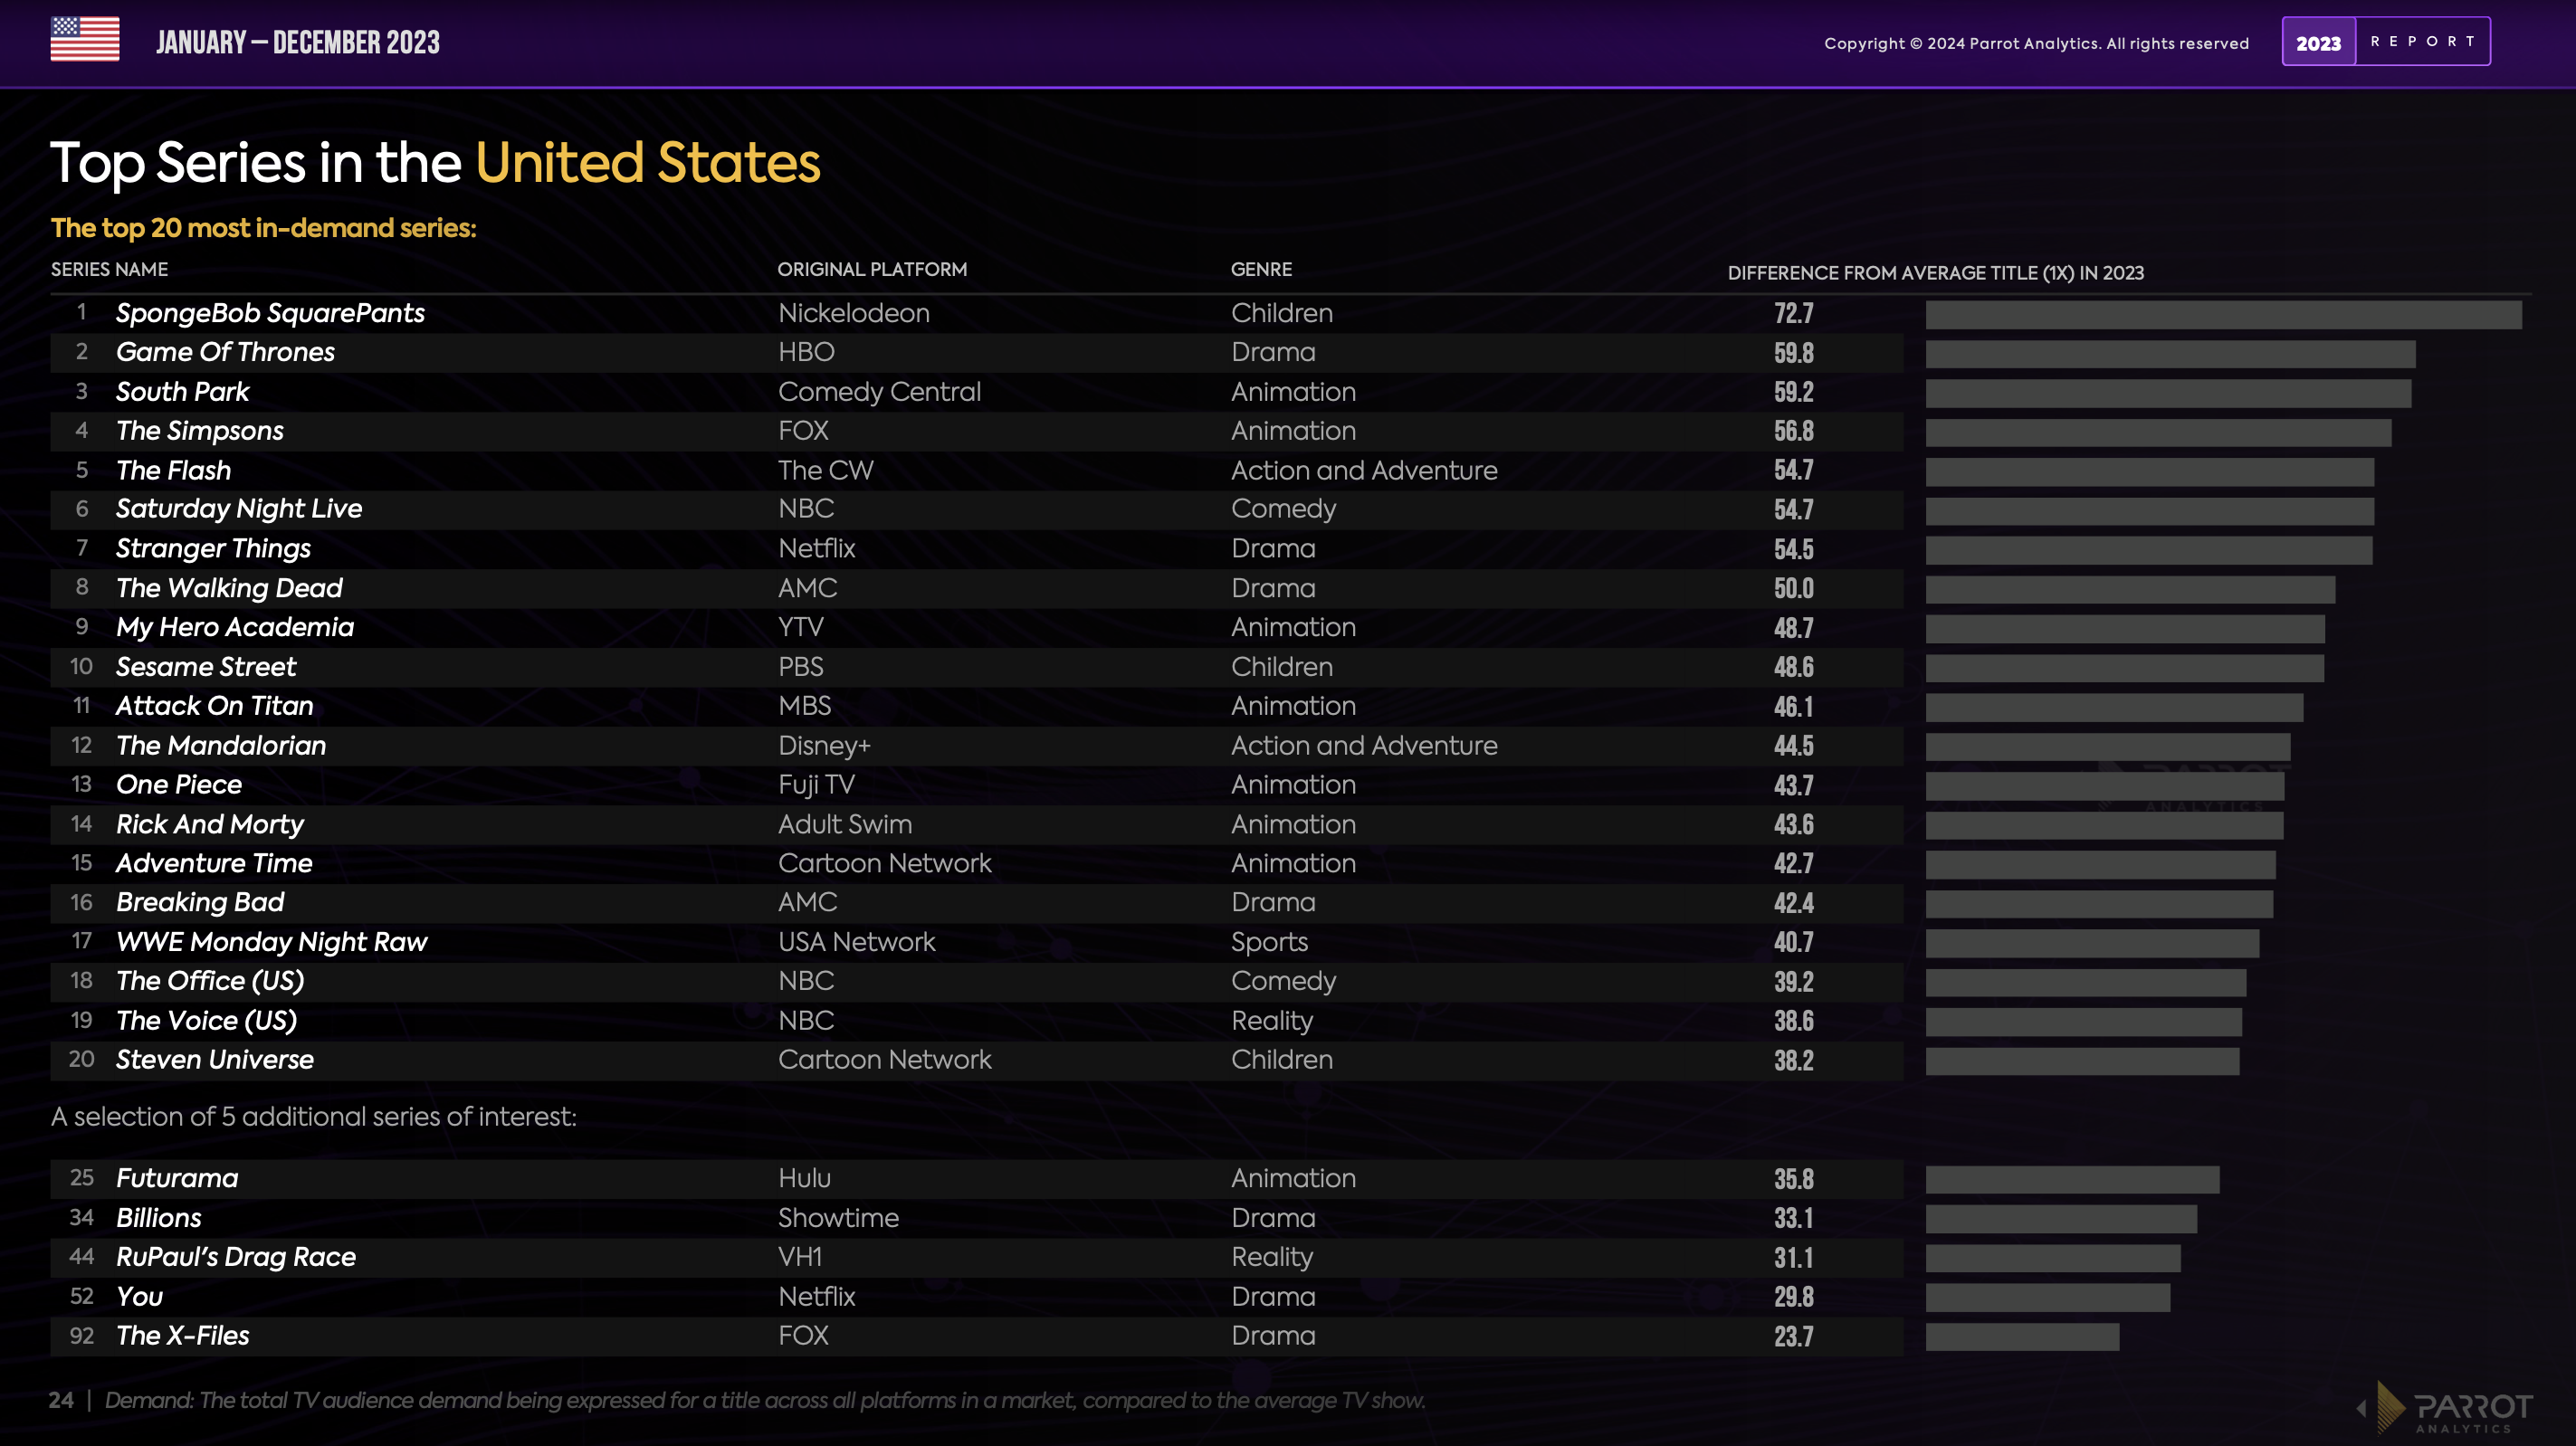Screen dimensions: 2576x1446
Task: Click the SpongeBob SquarePants demand bar
Action: 2223,315
